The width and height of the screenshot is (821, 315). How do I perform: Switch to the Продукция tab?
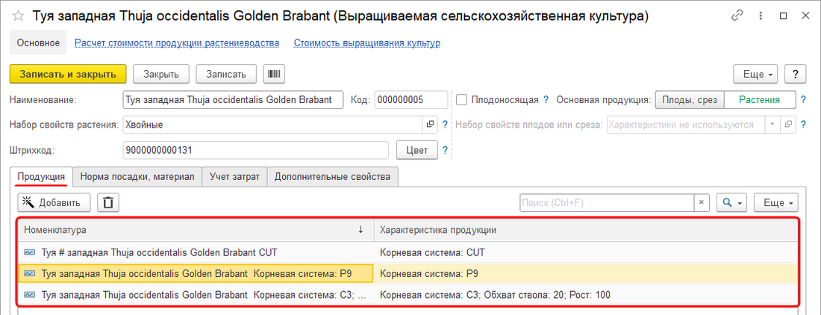(x=41, y=176)
